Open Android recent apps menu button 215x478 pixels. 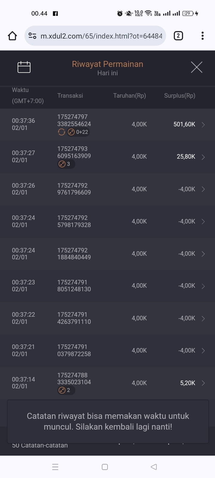click(x=55, y=467)
